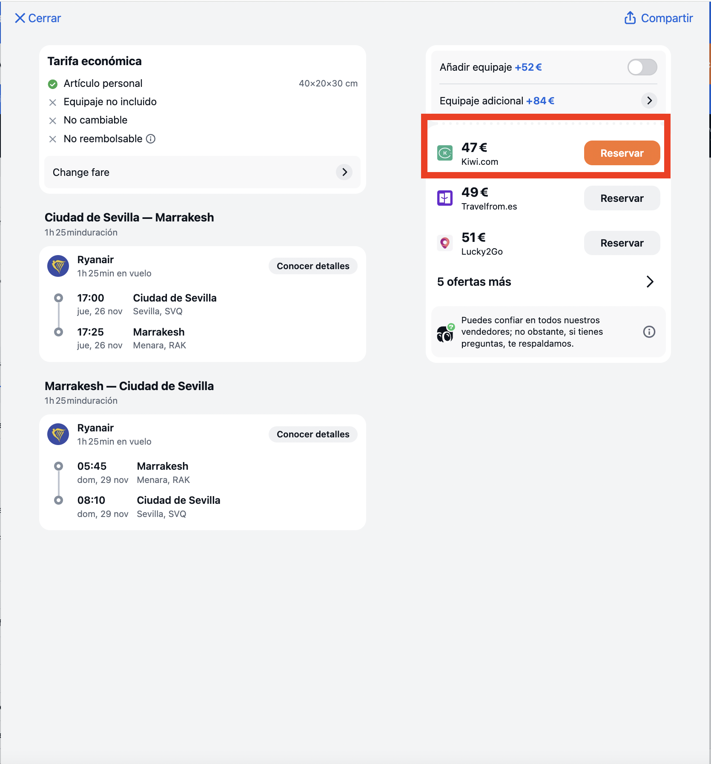Click the 40×20×30 cm size text
The image size is (711, 764).
coord(328,83)
